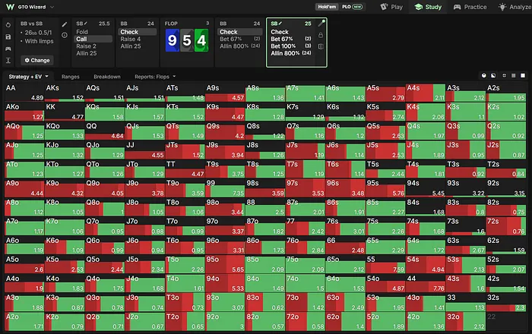Viewport: 532px width, 334px height.
Task: Switch to the full square matrix view
Action: (x=523, y=76)
